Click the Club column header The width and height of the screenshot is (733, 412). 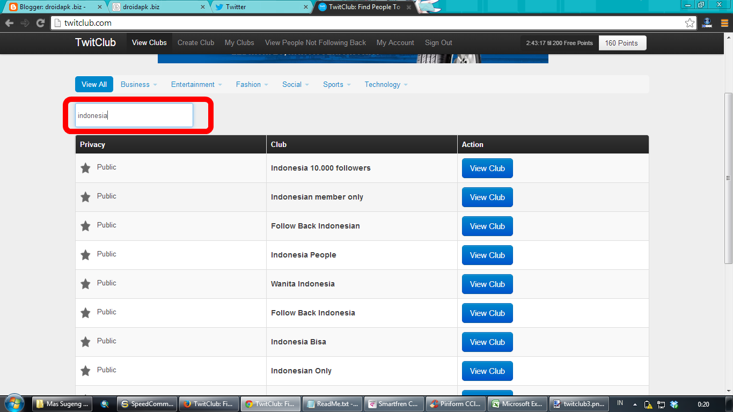tap(362, 144)
